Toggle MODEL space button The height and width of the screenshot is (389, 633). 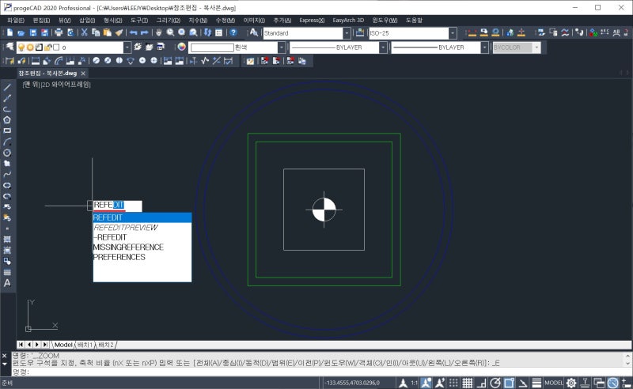[x=553, y=383]
